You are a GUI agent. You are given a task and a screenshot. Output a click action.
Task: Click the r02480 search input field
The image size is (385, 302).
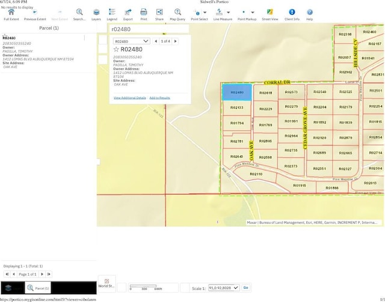149,29
